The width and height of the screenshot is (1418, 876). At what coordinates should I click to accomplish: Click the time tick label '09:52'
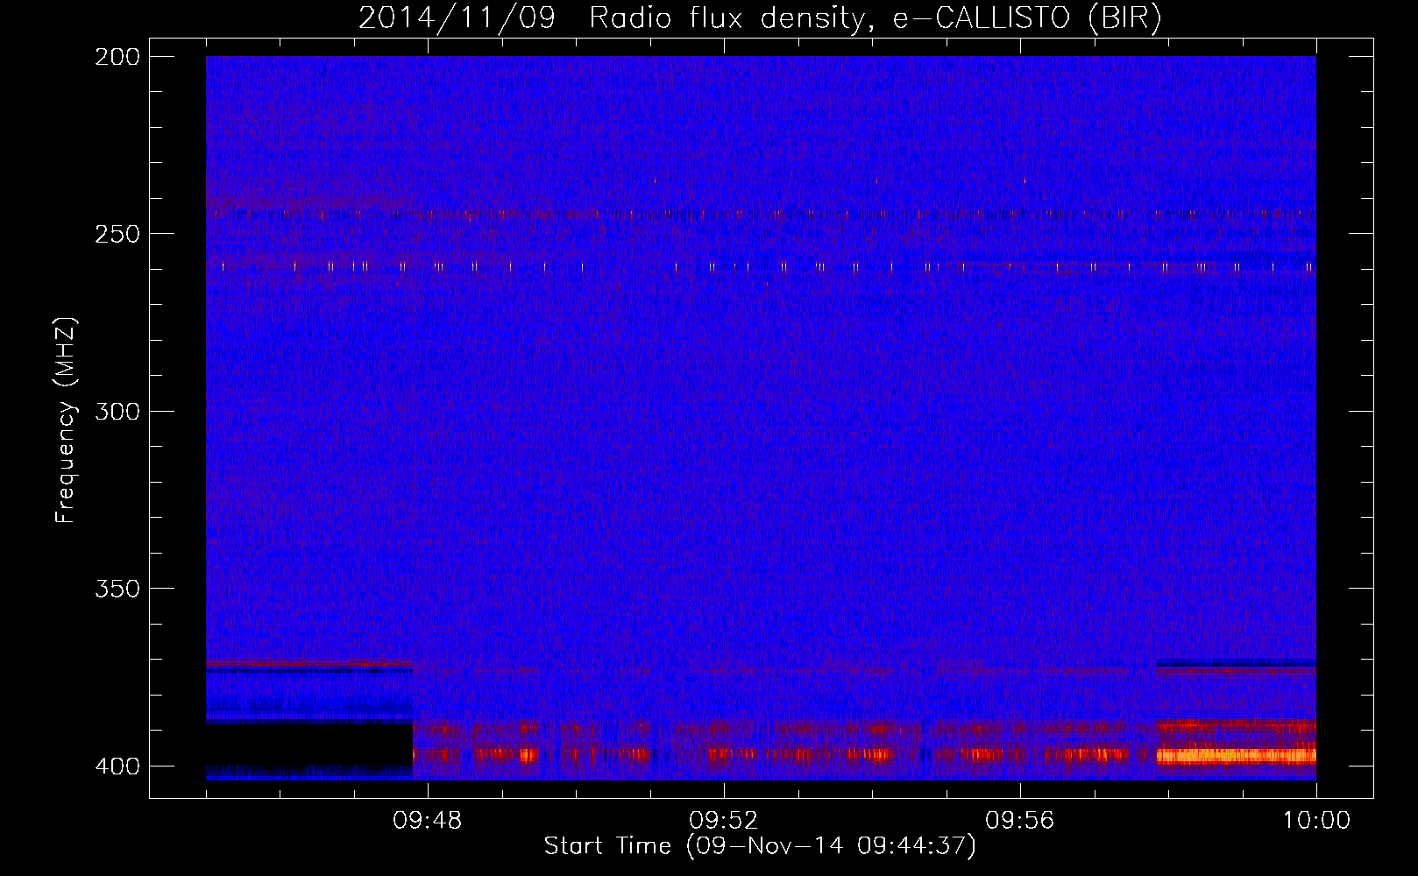pyautogui.click(x=723, y=821)
